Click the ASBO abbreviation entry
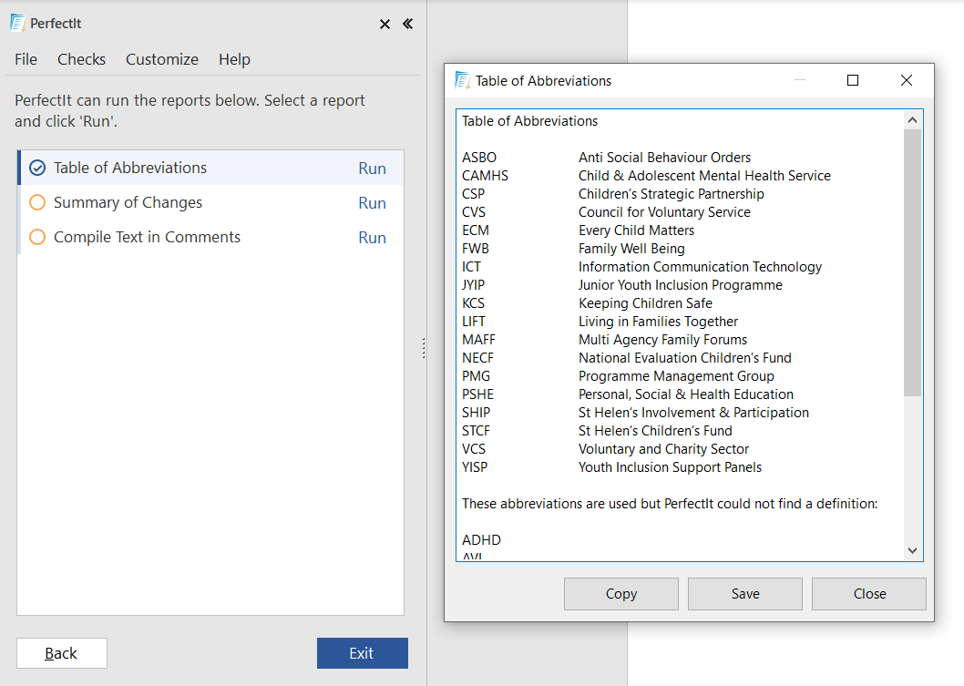 coord(479,158)
